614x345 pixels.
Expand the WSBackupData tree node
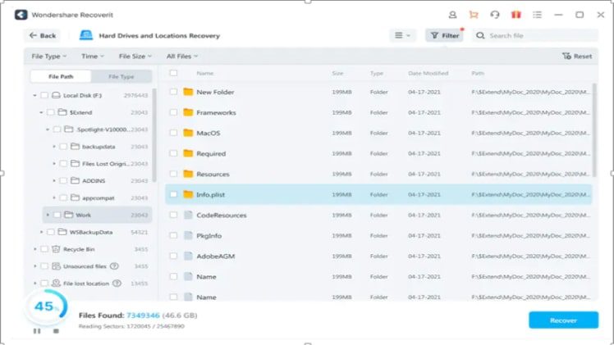click(x=41, y=232)
